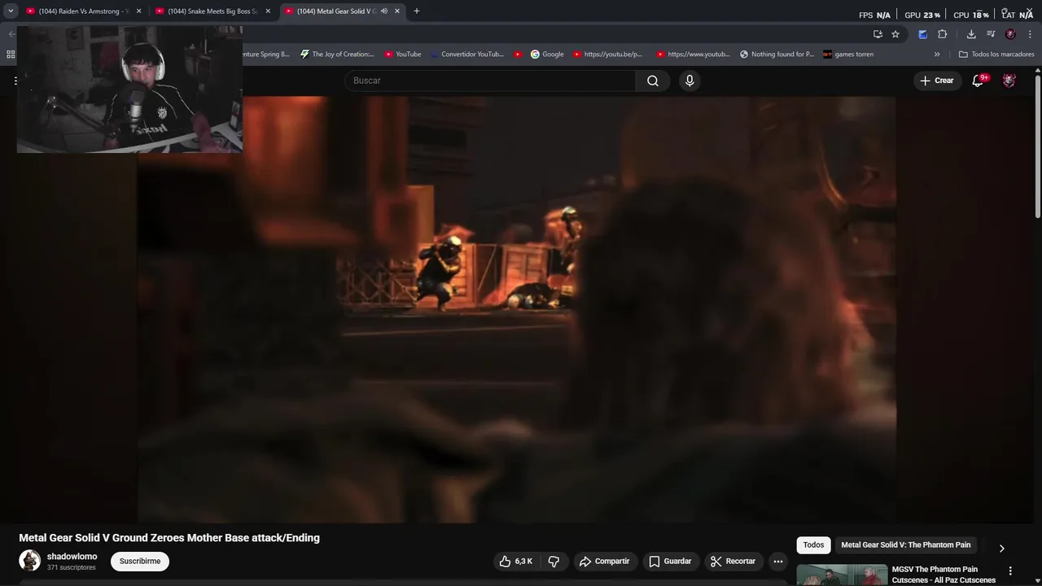Open the media controls icon
This screenshot has height=586, width=1042.
(x=991, y=34)
